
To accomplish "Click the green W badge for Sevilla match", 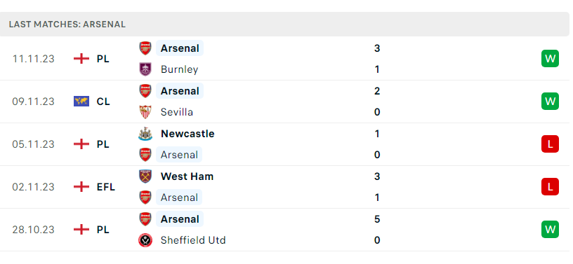I will click(x=550, y=102).
